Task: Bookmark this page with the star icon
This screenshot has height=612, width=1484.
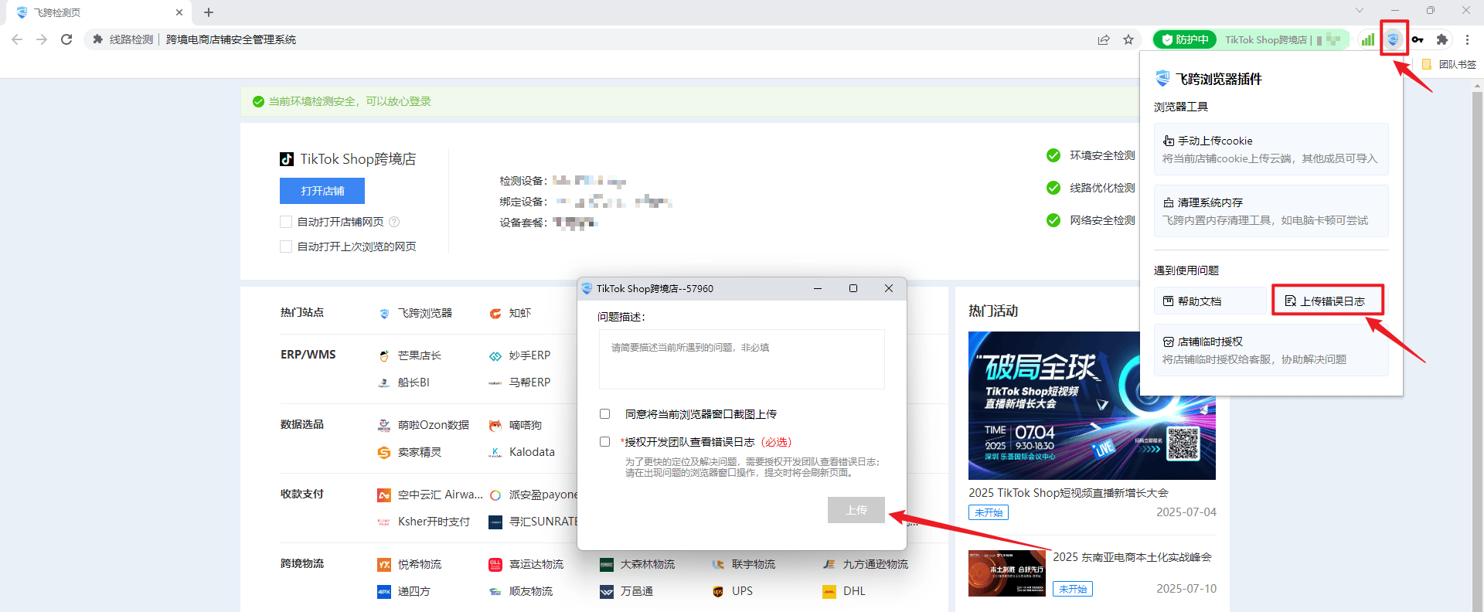Action: pos(1128,39)
